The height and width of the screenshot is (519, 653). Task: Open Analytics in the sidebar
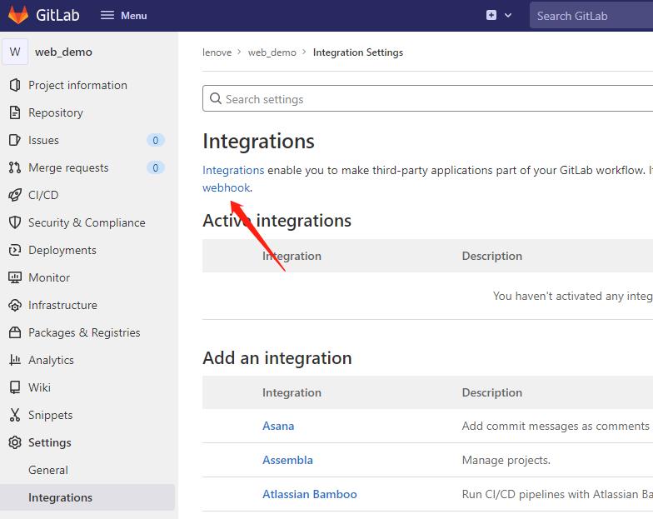[52, 360]
